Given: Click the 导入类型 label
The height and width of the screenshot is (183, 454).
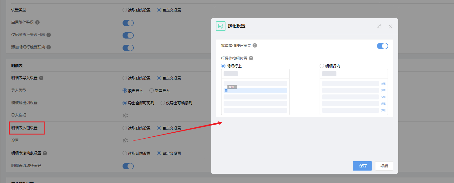Looking at the screenshot, I should (x=19, y=90).
